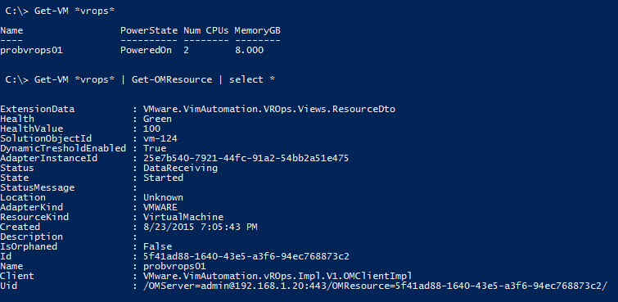Click the Status value DataReceiving
The width and height of the screenshot is (618, 302).
181,168
